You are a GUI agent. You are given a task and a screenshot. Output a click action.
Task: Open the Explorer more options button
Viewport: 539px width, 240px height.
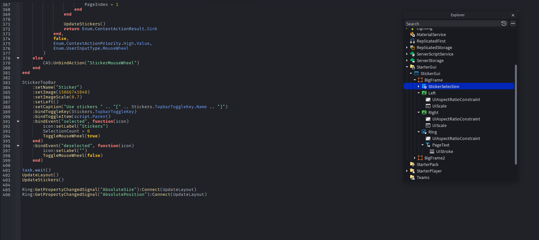pyautogui.click(x=513, y=23)
